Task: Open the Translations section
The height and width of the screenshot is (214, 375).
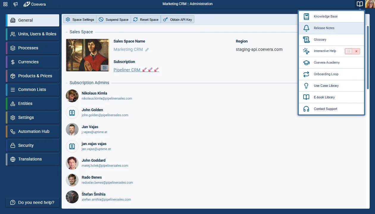Action: pyautogui.click(x=32, y=159)
